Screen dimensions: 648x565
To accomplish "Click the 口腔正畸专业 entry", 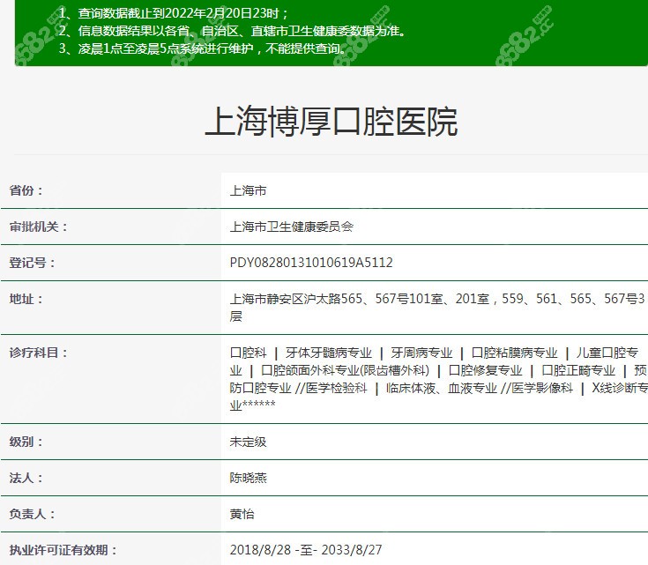I will click(578, 370).
